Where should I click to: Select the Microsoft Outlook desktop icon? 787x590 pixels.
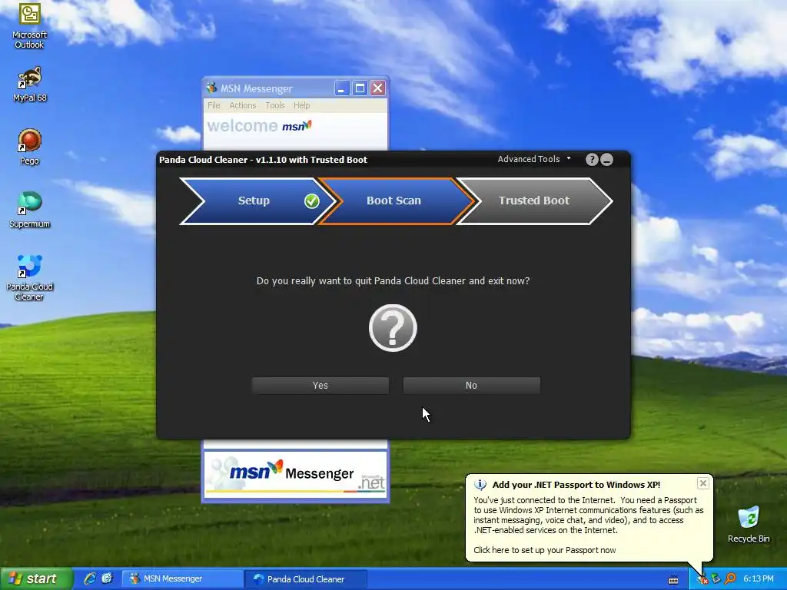30,26
